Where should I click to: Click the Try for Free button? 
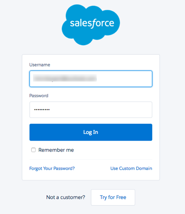[113, 197]
